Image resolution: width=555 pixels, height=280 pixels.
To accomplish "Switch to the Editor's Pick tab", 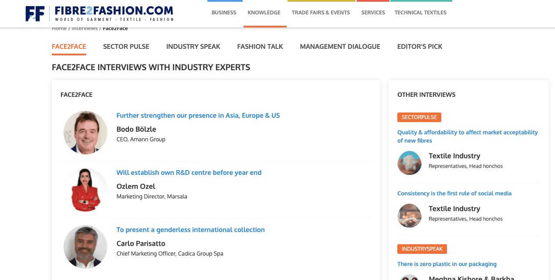I will pyautogui.click(x=420, y=47).
